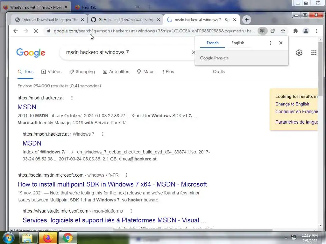The width and height of the screenshot is (326, 244).
Task: Open Windows Explorer from the taskbar
Action: [x=27, y=238]
